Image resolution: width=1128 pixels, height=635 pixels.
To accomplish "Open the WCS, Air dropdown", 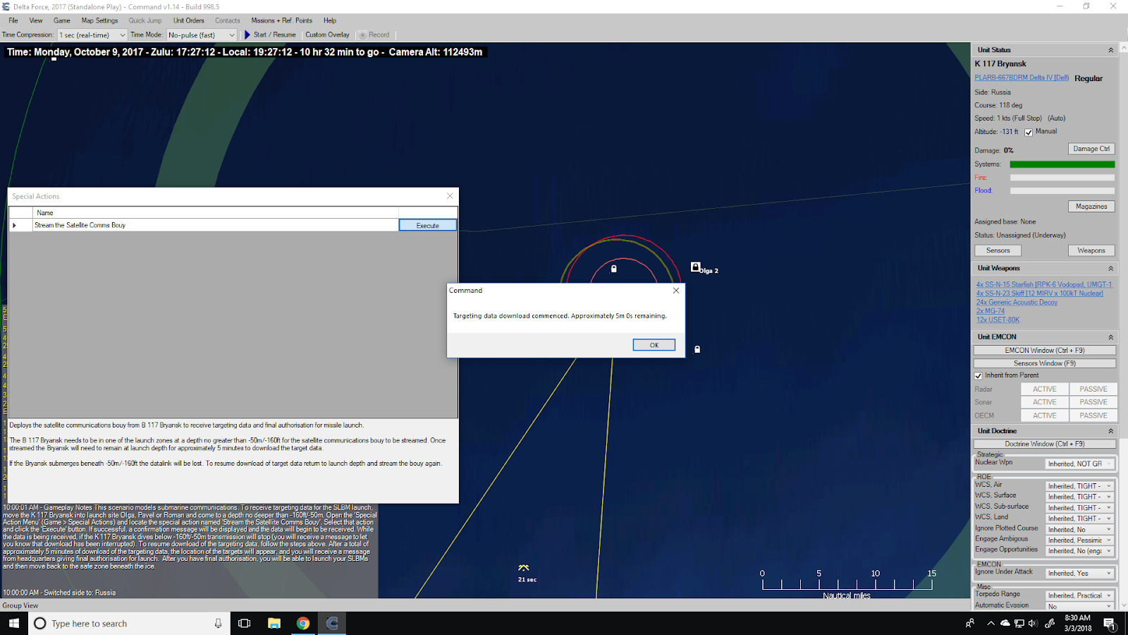I will pyautogui.click(x=1079, y=486).
